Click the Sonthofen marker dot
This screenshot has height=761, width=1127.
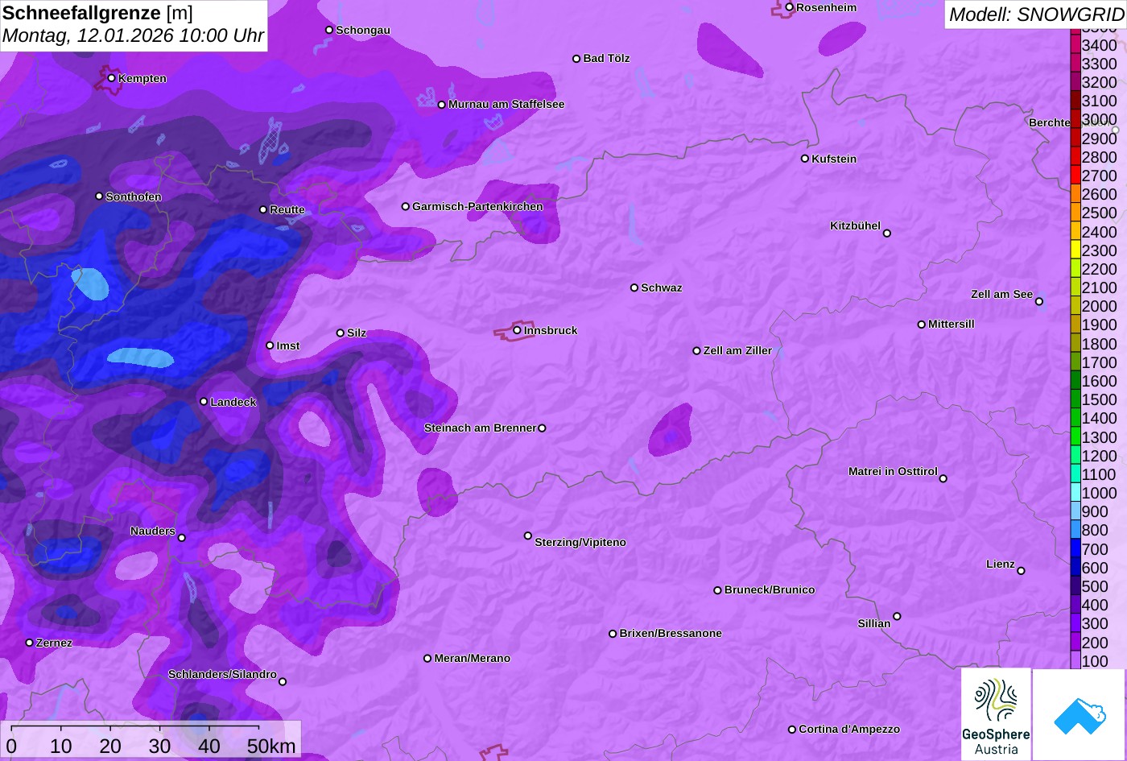click(99, 196)
